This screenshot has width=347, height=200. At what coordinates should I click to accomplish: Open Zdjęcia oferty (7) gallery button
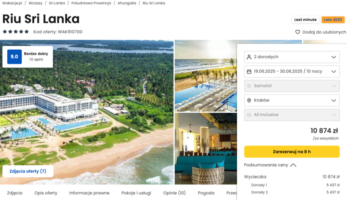pyautogui.click(x=28, y=171)
